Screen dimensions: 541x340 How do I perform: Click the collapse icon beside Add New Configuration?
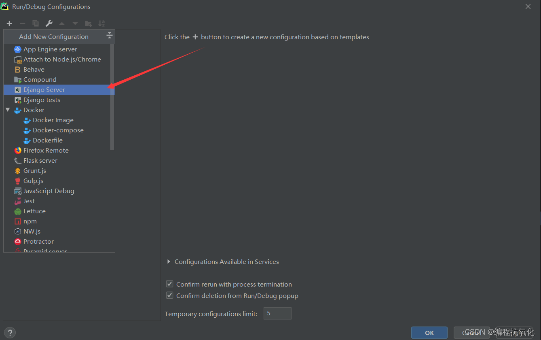[109, 36]
